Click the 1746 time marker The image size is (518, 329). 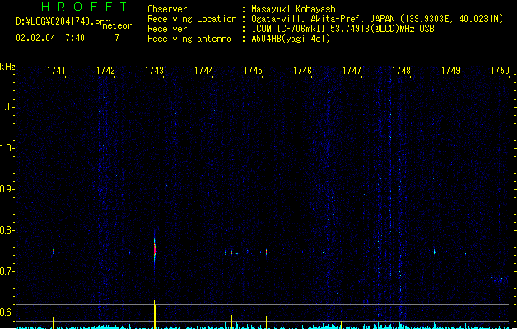(x=302, y=71)
